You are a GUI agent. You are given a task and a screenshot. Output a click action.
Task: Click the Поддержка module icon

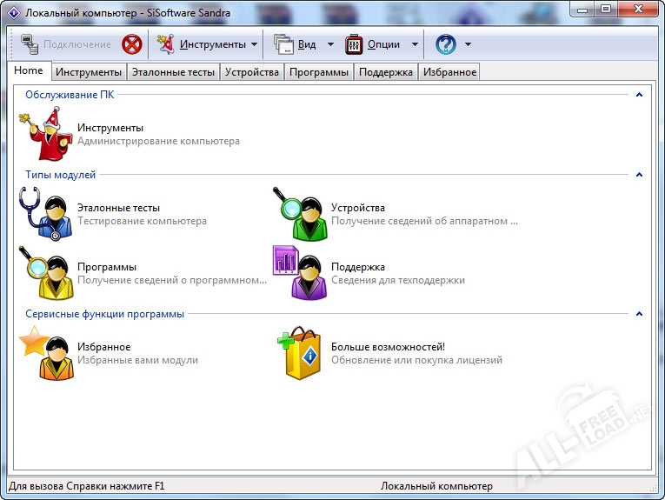[x=298, y=273]
